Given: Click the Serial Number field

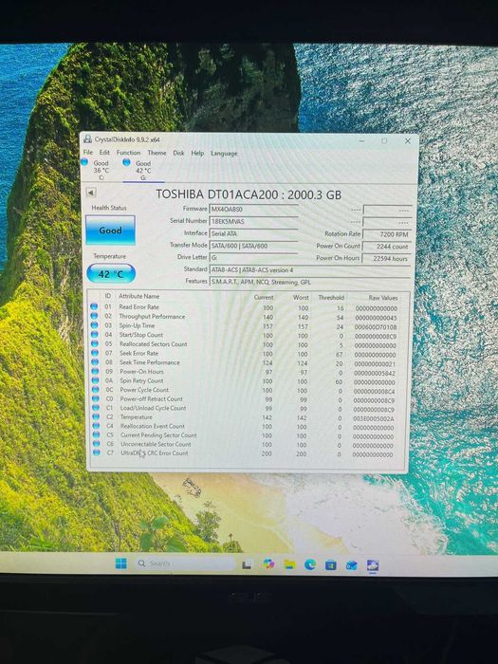Looking at the screenshot, I should 253,221.
